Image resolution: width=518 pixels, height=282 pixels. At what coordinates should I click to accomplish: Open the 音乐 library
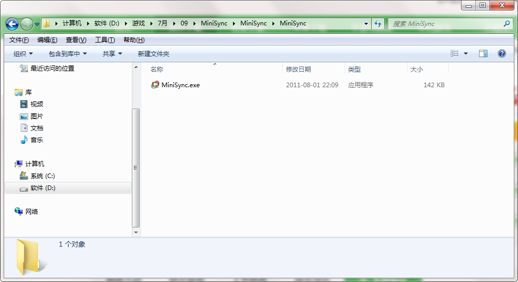pyautogui.click(x=37, y=140)
